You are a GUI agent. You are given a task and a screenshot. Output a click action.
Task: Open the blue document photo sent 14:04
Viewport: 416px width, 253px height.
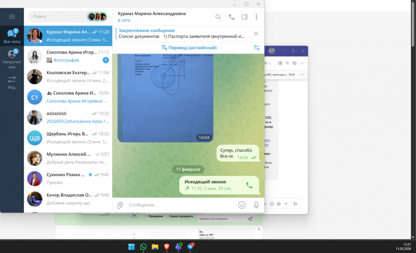point(165,98)
